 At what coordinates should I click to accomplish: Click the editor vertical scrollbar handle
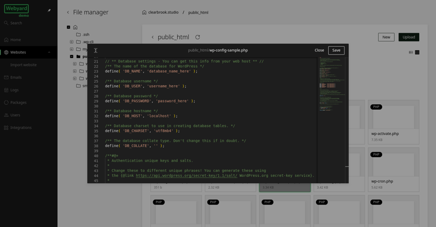coord(347,166)
